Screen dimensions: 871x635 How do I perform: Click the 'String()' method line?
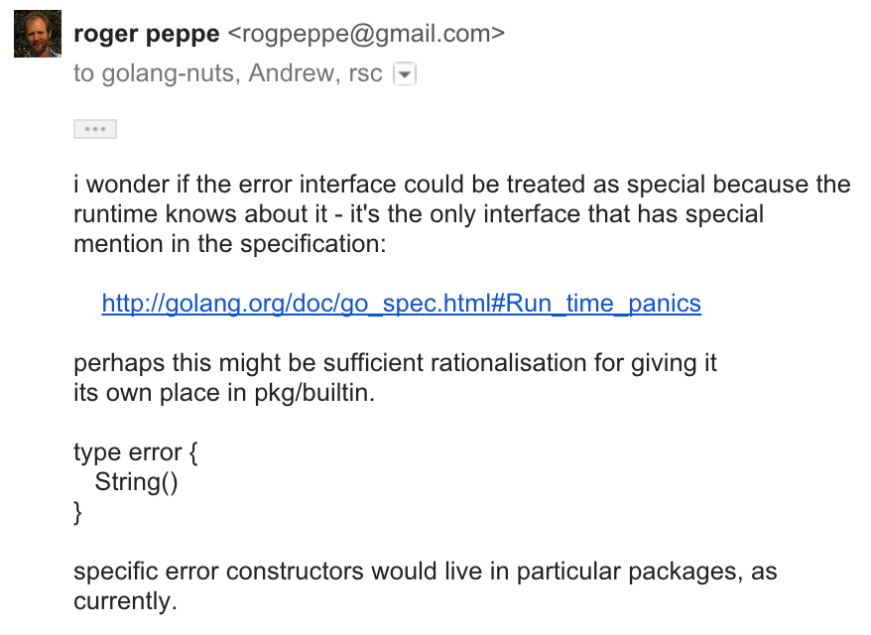136,482
